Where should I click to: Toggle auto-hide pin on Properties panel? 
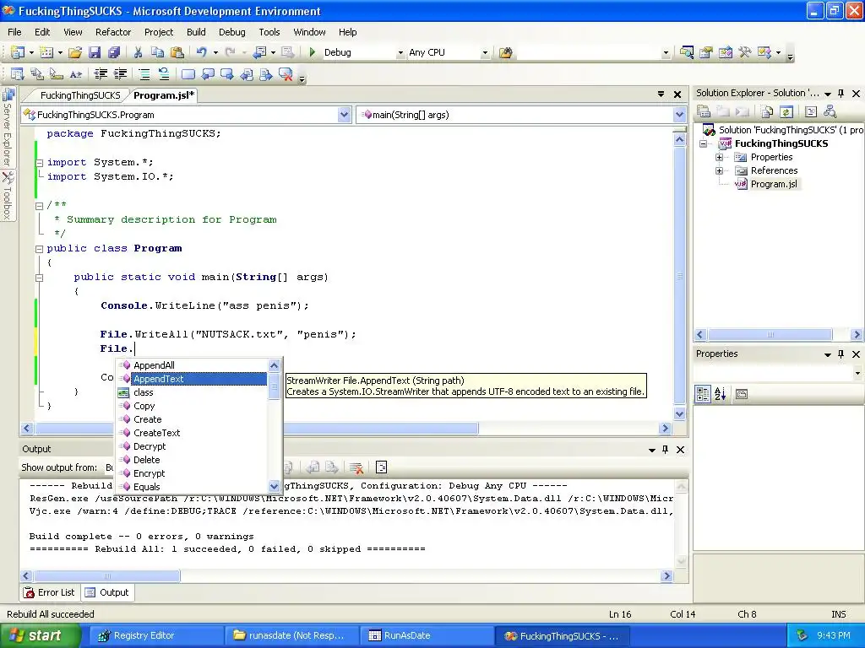[841, 354]
